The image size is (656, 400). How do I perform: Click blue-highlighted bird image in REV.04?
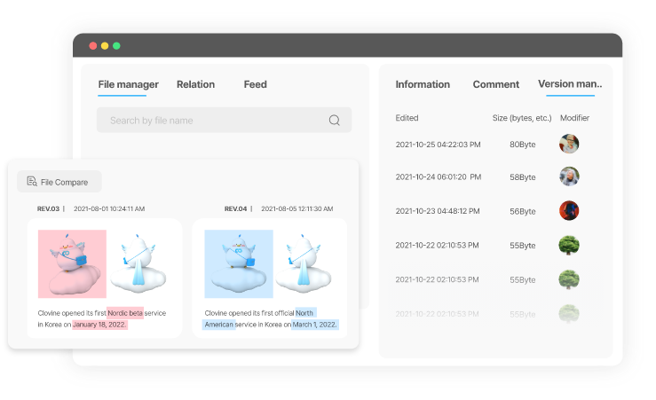239,263
